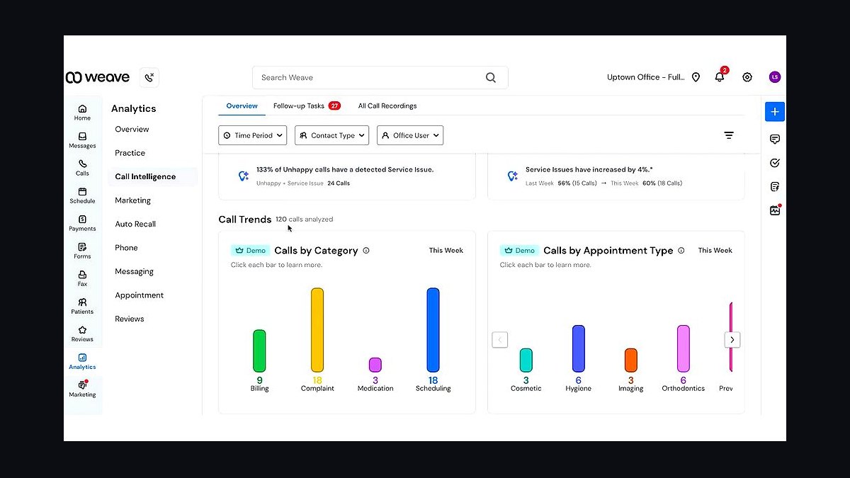This screenshot has width=850, height=478.
Task: Open the Contact Type dropdown
Action: pos(332,135)
